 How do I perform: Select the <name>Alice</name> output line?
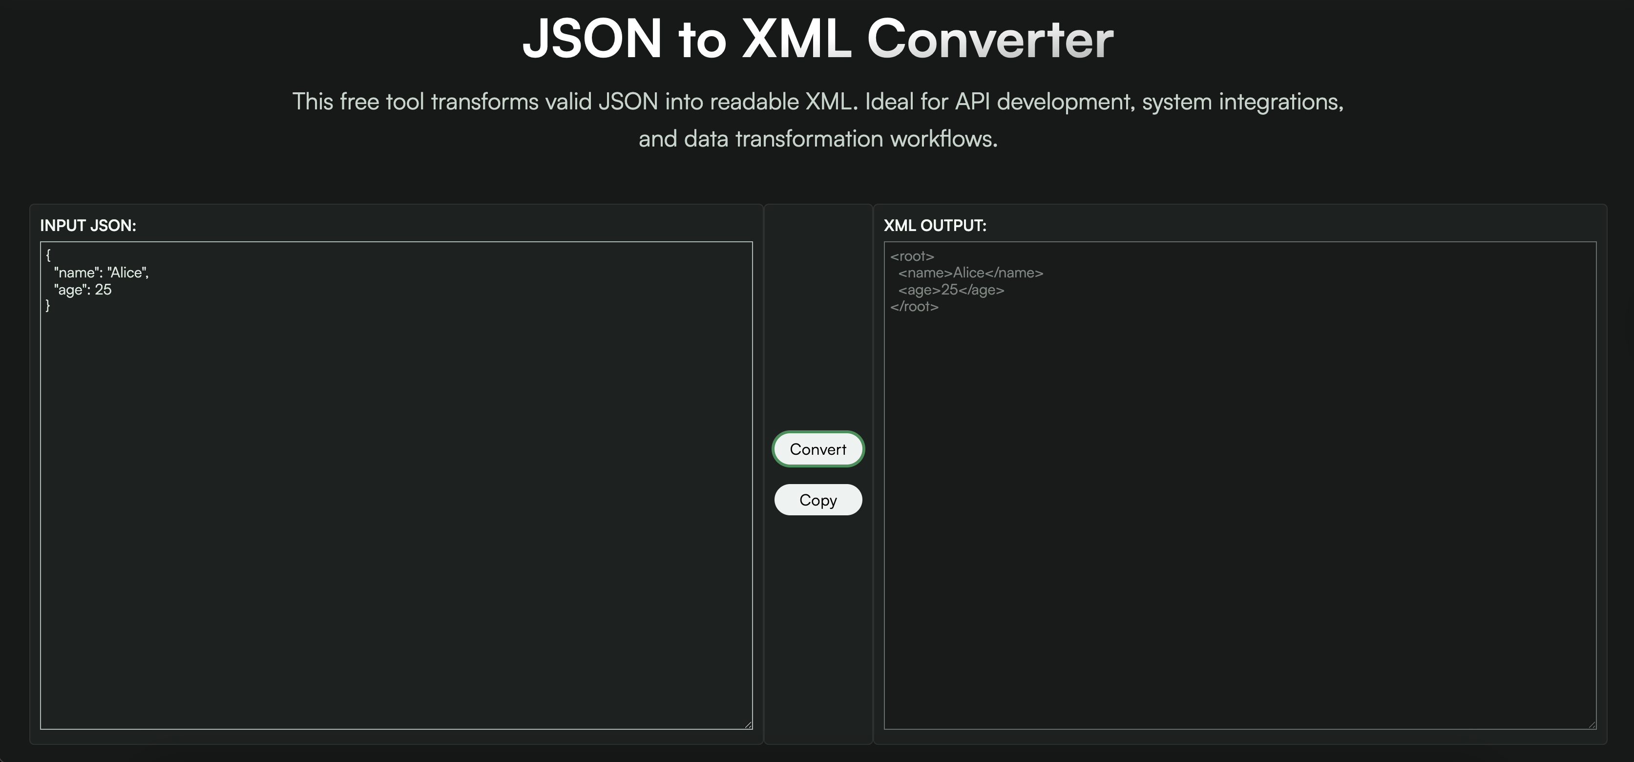point(970,273)
